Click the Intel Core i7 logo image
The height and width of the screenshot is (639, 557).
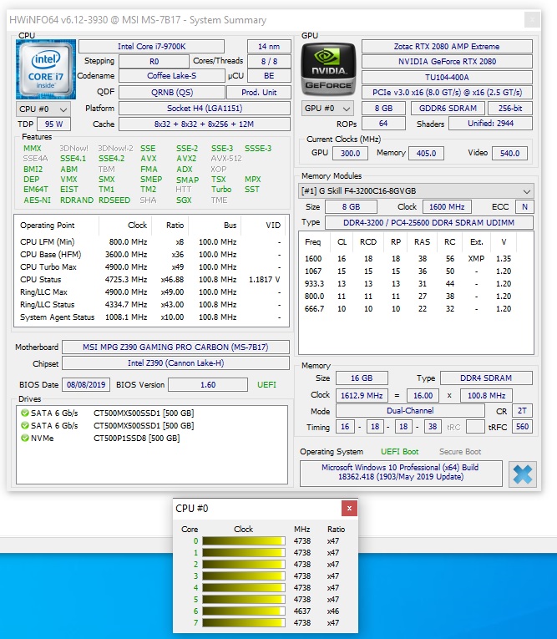46,69
